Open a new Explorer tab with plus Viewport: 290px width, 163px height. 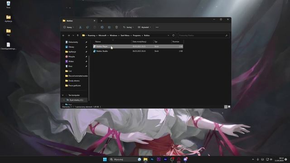(x=101, y=21)
